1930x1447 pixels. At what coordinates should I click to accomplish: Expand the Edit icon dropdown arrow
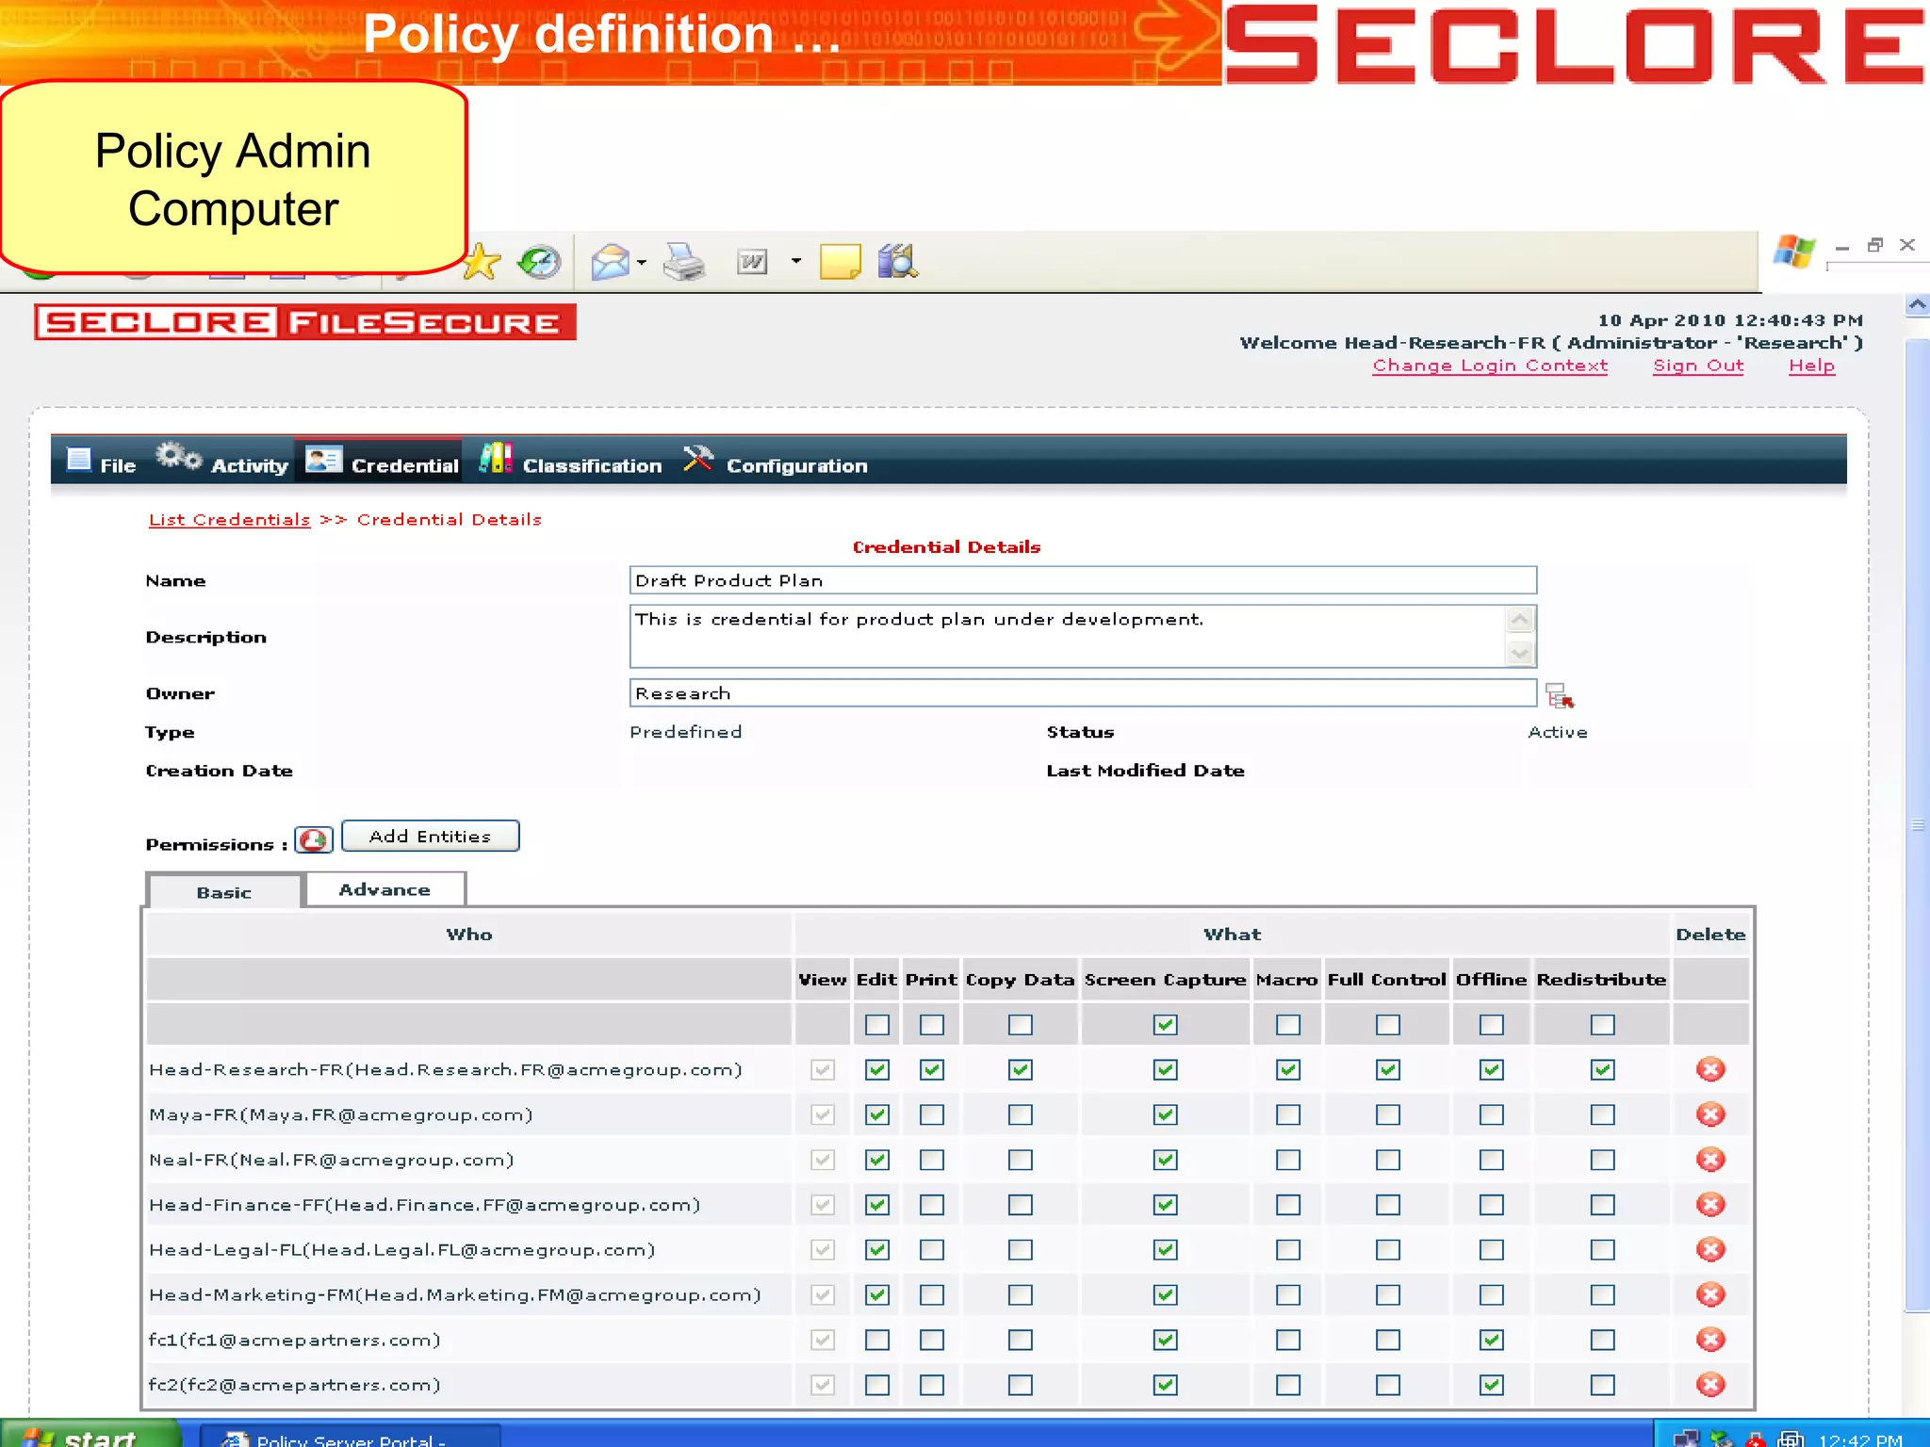796,261
